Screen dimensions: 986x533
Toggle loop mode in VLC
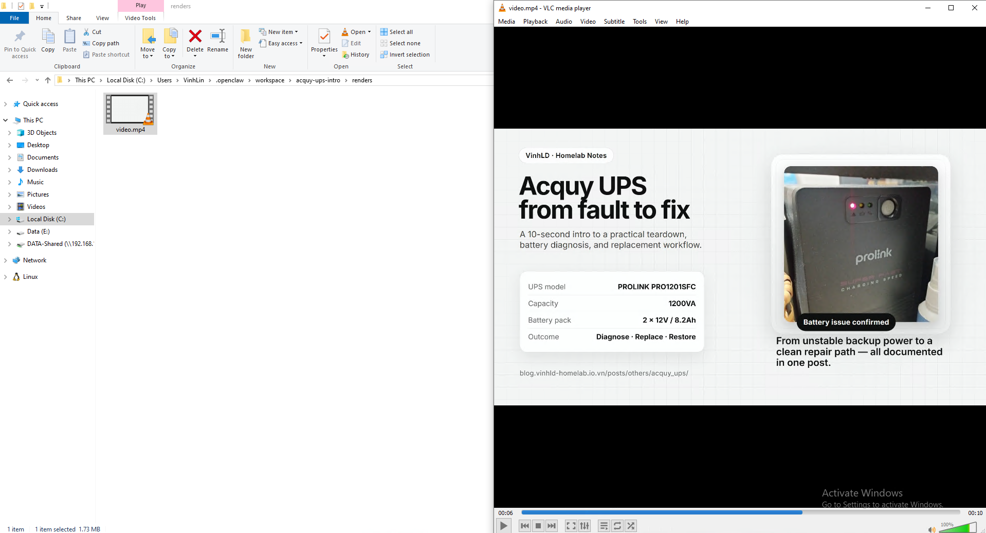tap(617, 526)
